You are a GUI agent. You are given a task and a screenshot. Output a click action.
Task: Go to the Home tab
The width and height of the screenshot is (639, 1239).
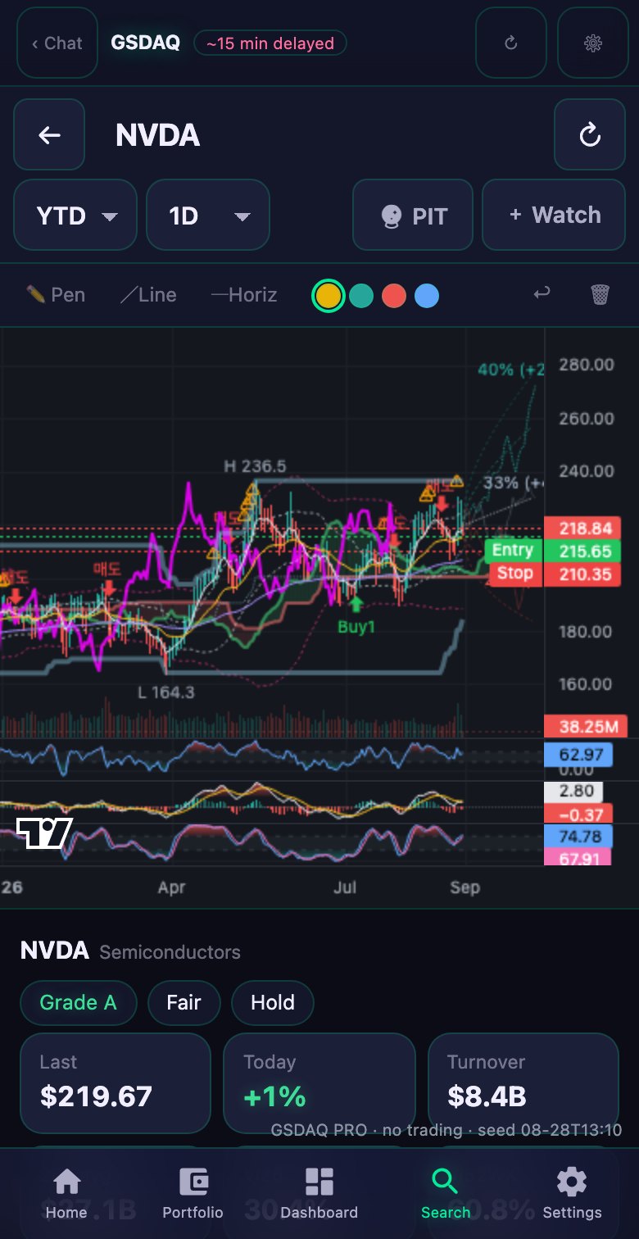point(66,1194)
